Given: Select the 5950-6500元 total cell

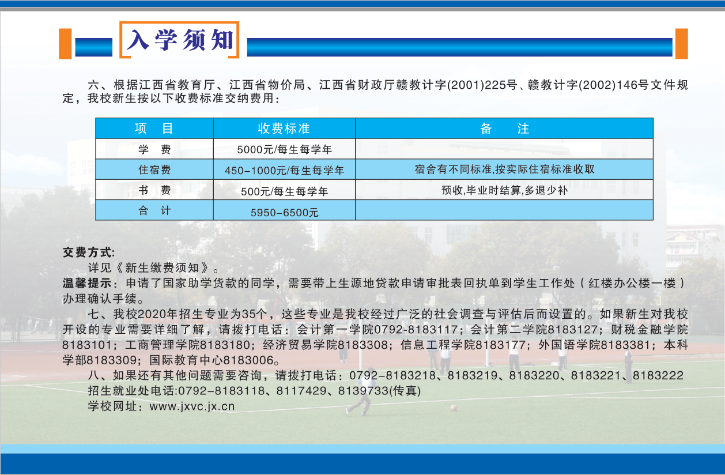Looking at the screenshot, I should 284,212.
